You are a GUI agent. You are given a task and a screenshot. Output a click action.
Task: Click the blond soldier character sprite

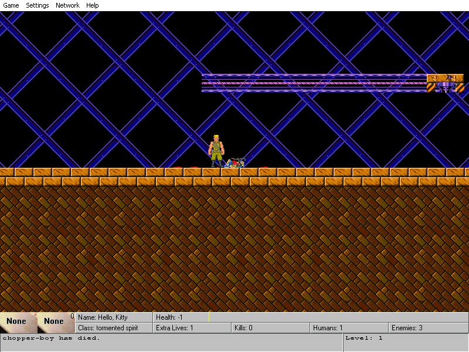pos(216,151)
